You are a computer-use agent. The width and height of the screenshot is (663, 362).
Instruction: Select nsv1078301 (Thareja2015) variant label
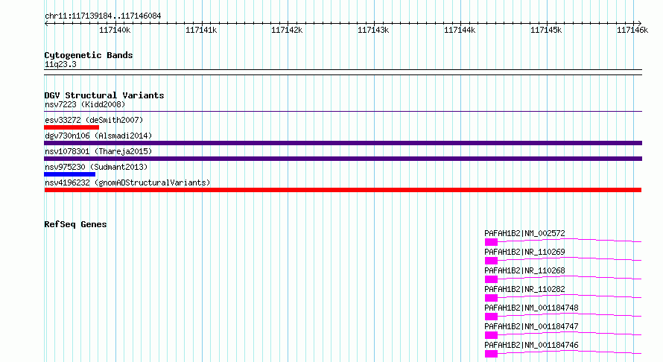tap(98, 151)
